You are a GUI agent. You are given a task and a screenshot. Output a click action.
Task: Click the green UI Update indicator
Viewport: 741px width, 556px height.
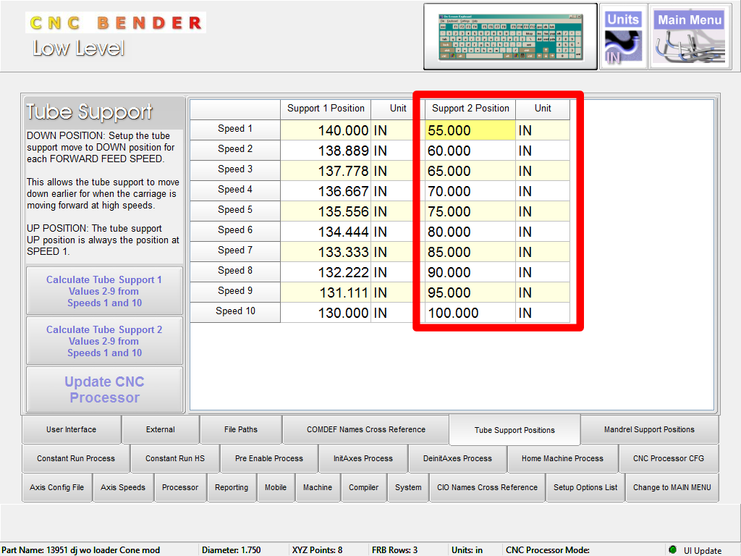click(x=672, y=550)
